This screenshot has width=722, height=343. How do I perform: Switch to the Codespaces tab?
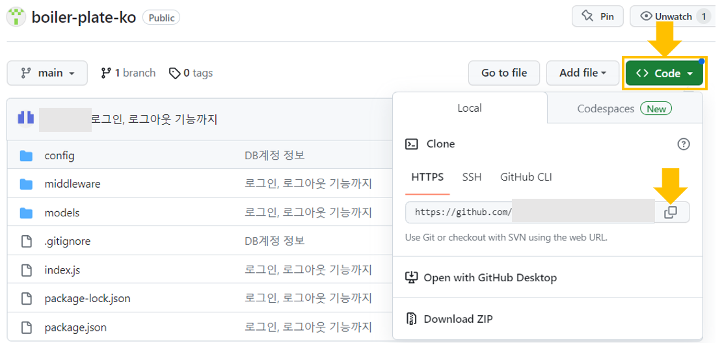click(625, 109)
